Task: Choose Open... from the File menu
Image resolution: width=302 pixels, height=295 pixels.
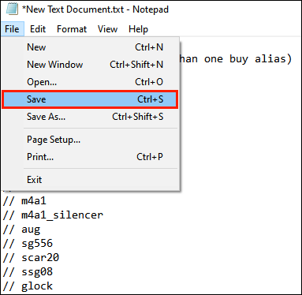Action: [x=91, y=82]
